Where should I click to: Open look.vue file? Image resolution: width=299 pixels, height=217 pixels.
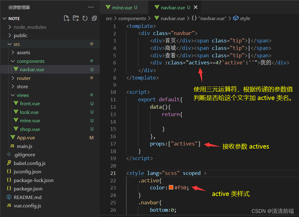coord(50,112)
